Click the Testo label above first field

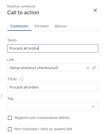point(12,40)
